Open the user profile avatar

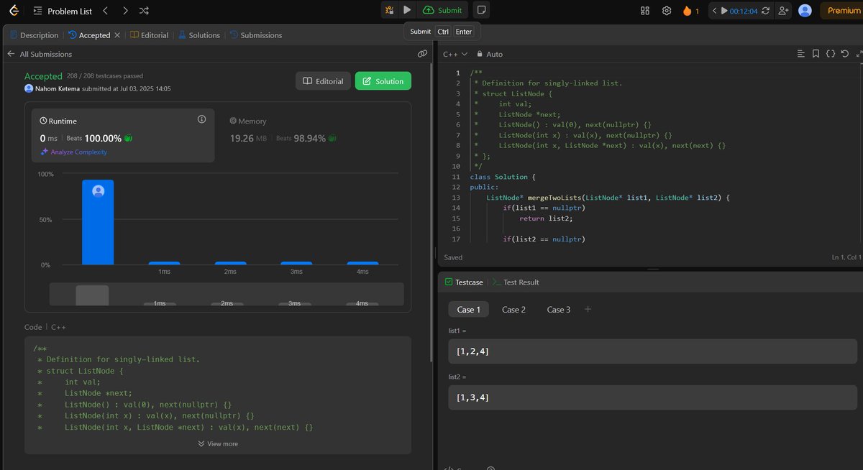click(x=805, y=11)
